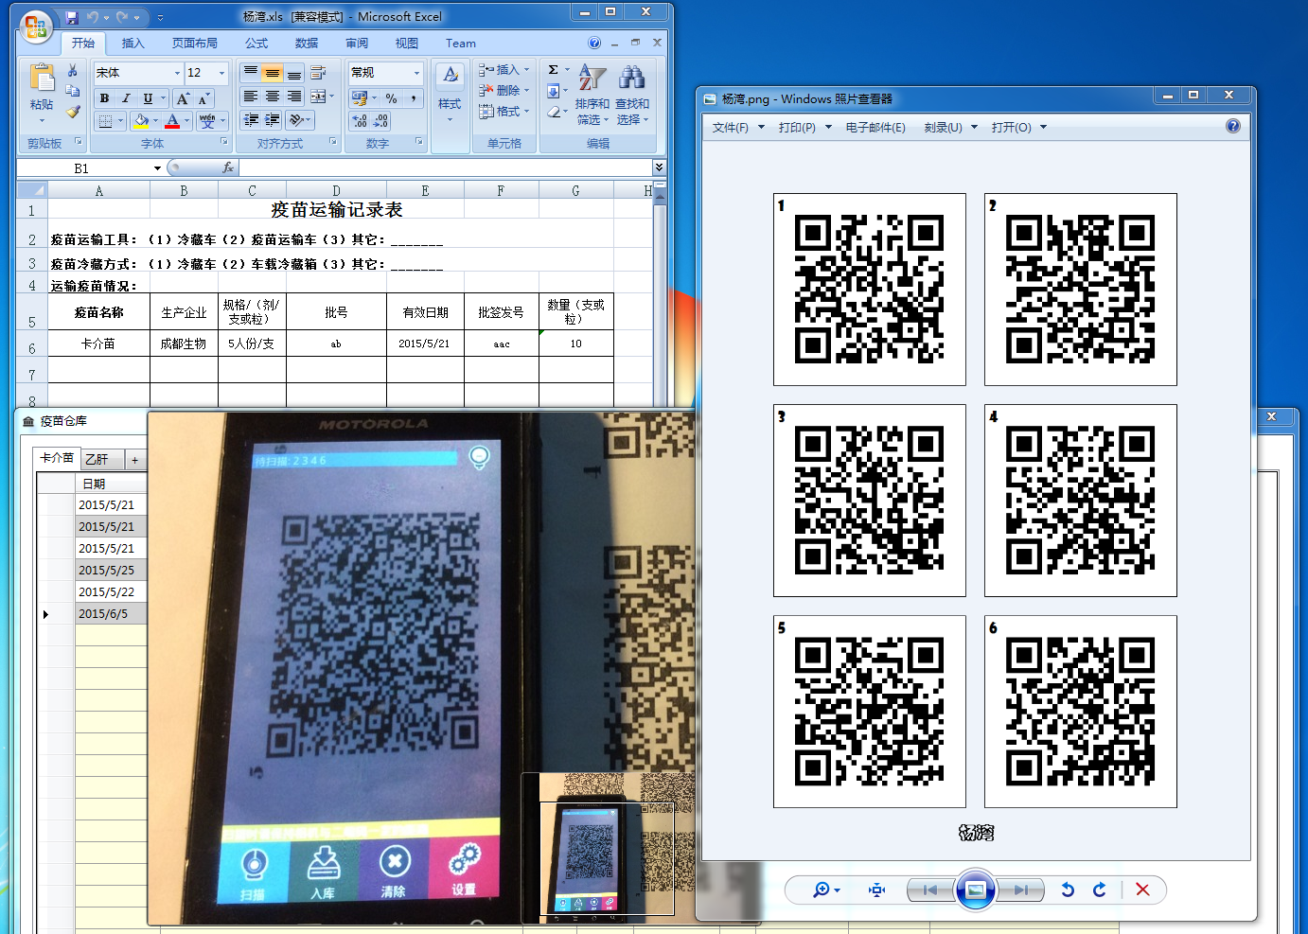Decrease decimal places
The width and height of the screenshot is (1308, 934).
(x=380, y=121)
